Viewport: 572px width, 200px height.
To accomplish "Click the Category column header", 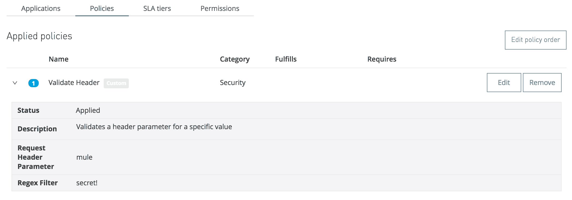I will [x=235, y=59].
